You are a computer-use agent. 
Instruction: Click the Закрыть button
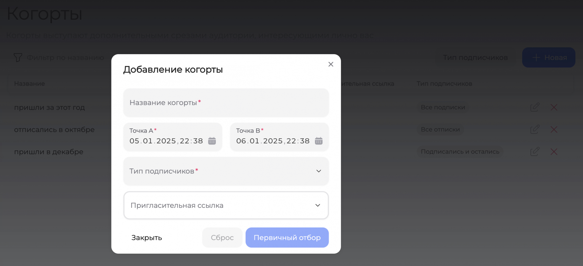[x=146, y=238]
